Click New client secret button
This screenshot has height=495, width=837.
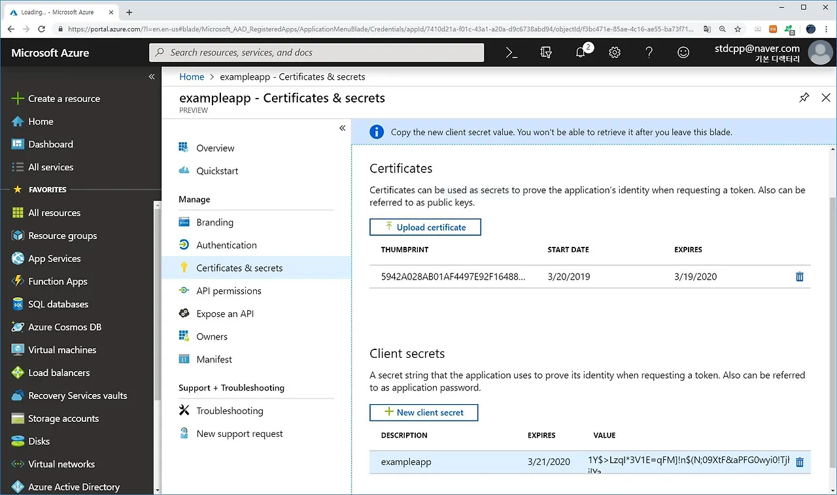click(x=424, y=413)
